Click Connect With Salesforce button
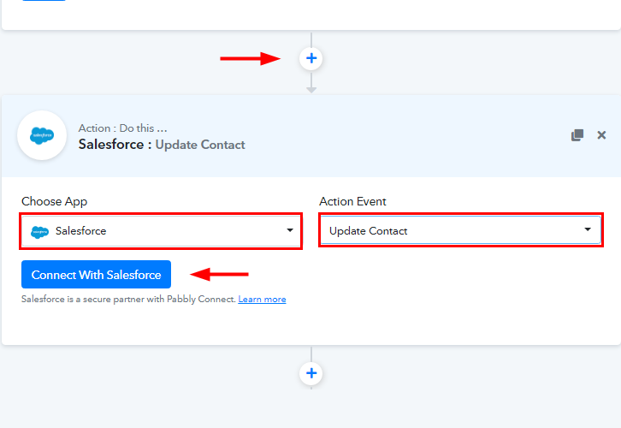Viewport: 621px width, 428px height. [97, 274]
